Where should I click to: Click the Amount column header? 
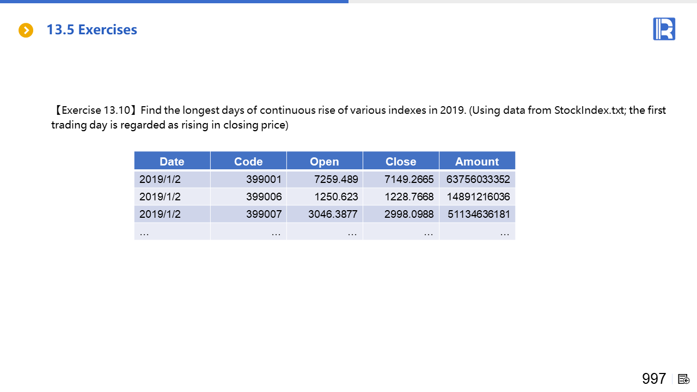[477, 162]
